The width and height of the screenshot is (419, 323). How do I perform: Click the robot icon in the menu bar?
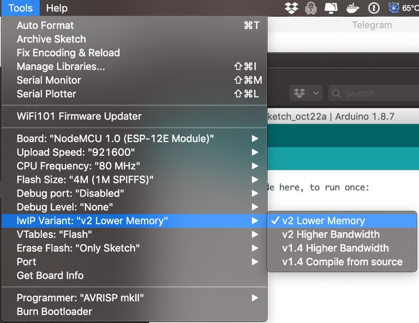coord(311,8)
